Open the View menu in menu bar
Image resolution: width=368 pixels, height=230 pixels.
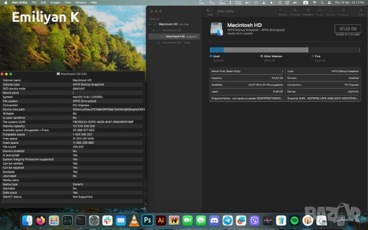(68, 2)
